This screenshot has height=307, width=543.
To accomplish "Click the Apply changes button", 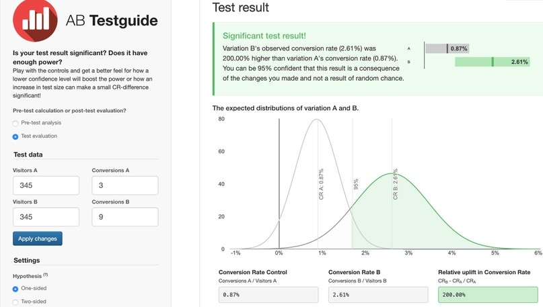I will pos(38,238).
